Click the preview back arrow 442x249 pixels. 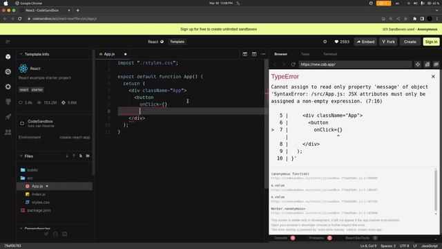click(x=275, y=64)
